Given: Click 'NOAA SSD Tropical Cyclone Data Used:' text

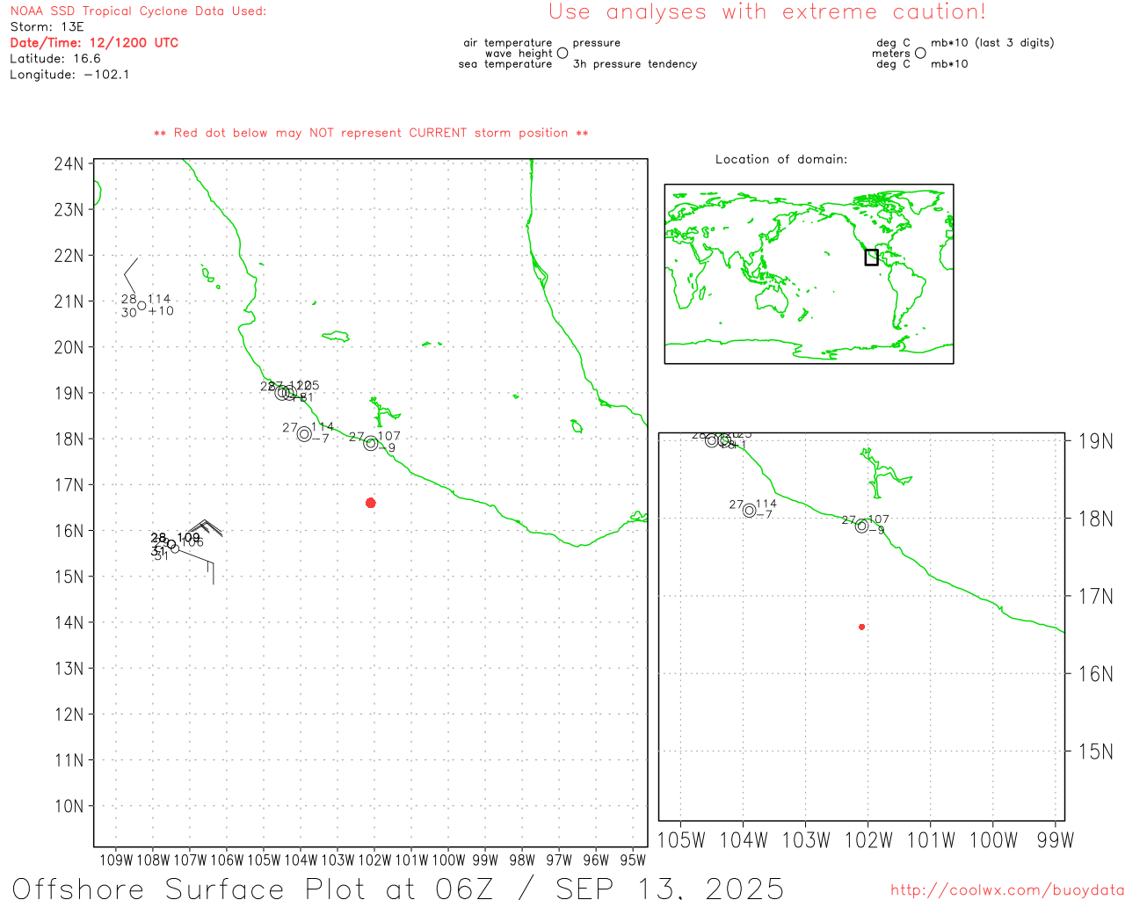Looking at the screenshot, I should (x=138, y=11).
